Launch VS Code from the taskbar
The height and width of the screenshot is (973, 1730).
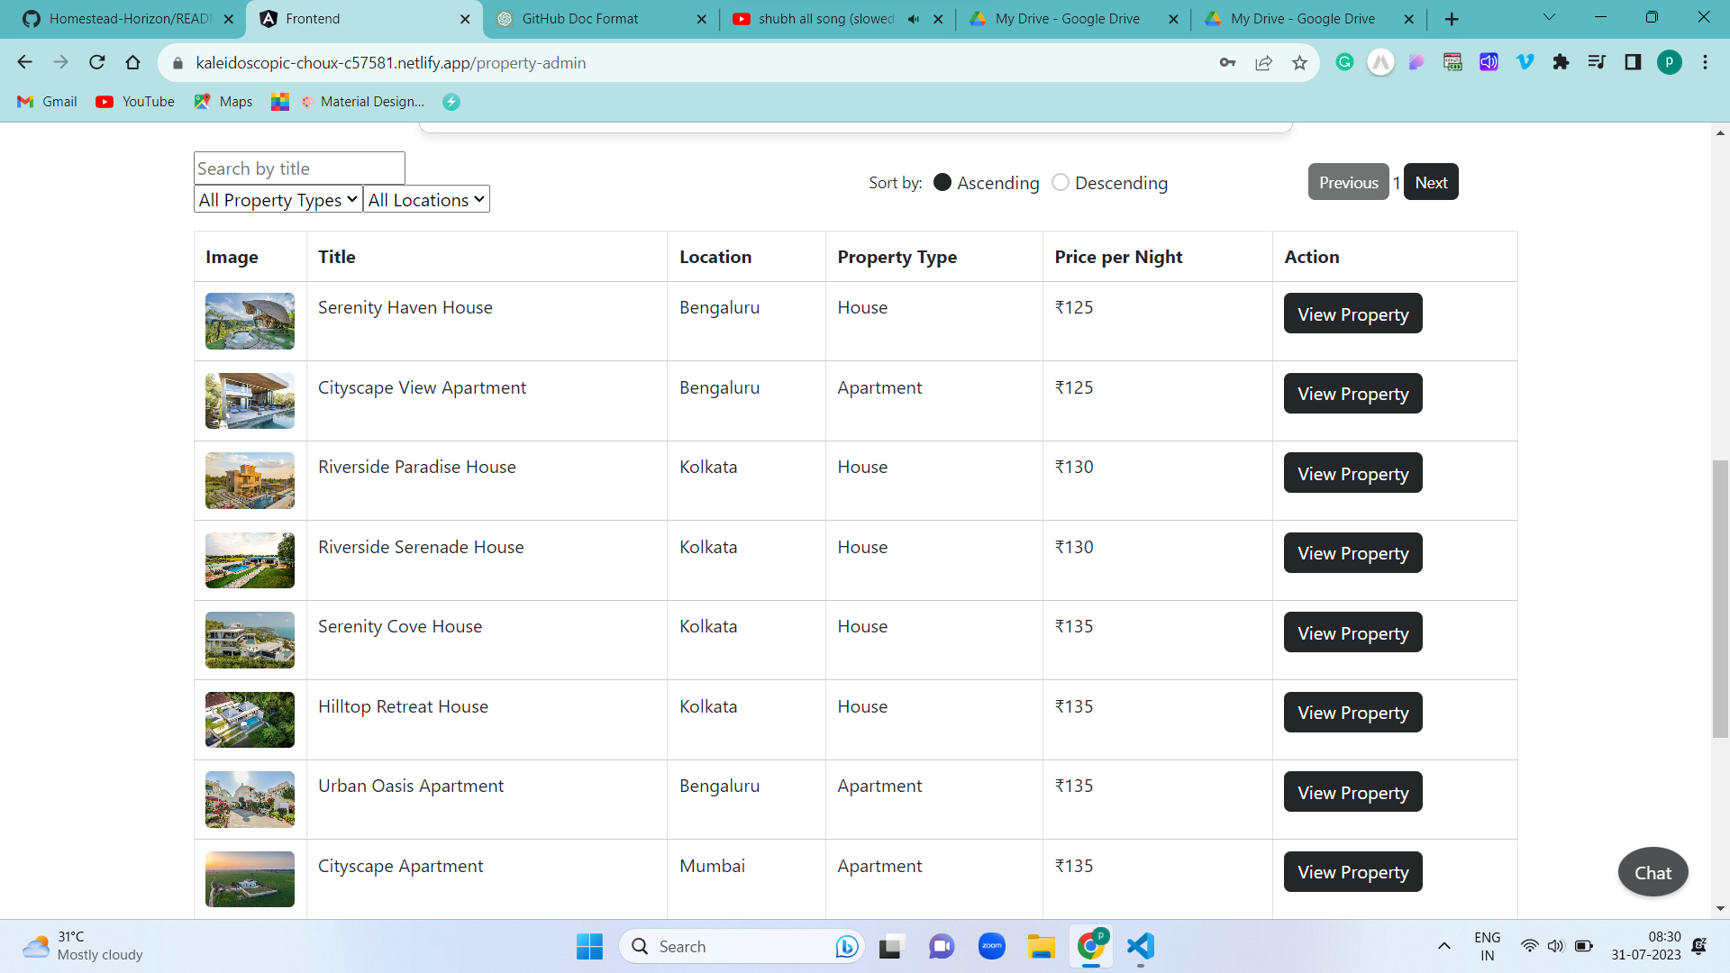[1140, 947]
